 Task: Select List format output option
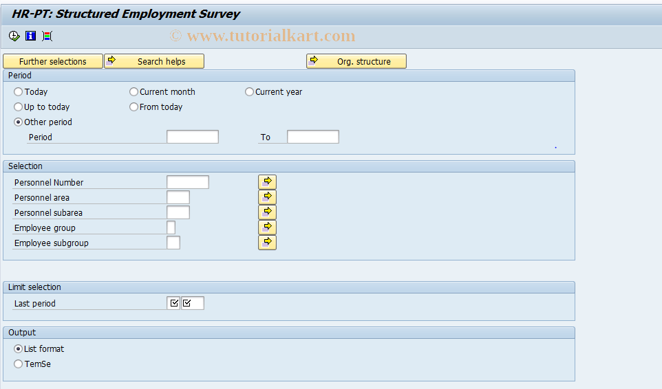[x=18, y=349]
